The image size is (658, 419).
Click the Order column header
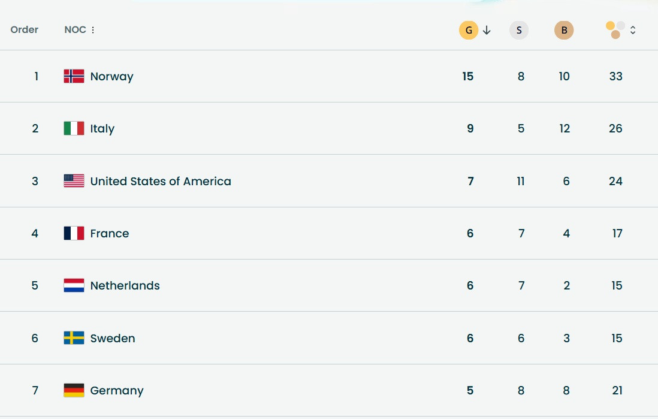[25, 30]
